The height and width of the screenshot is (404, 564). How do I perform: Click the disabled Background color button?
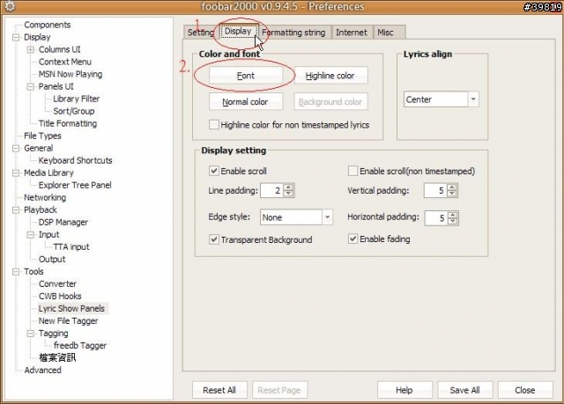point(330,101)
